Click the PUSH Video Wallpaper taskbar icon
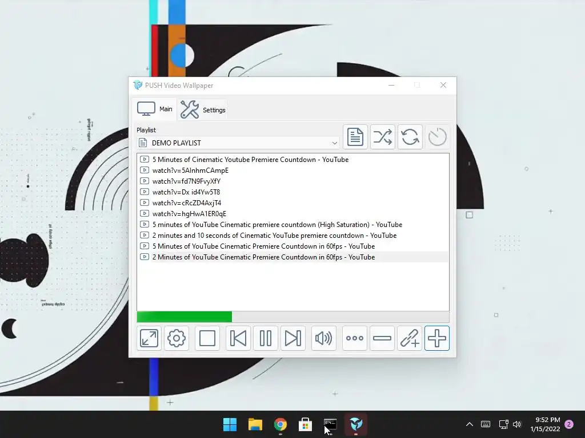Image resolution: width=585 pixels, height=438 pixels. coord(356,424)
